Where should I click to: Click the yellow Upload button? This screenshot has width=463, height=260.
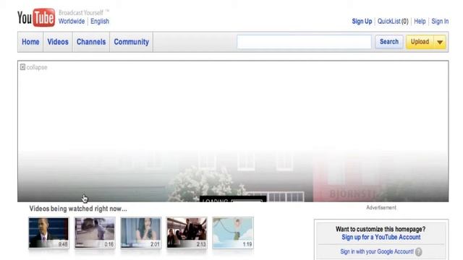point(420,42)
